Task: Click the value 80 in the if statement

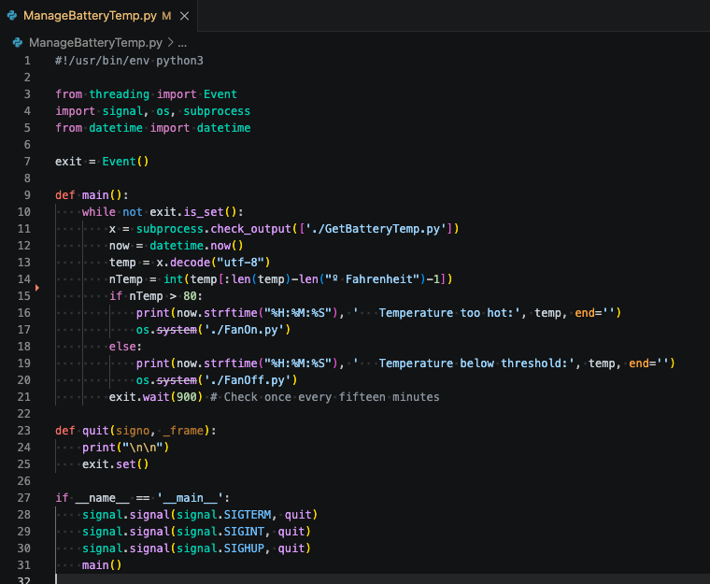Action: coord(190,296)
